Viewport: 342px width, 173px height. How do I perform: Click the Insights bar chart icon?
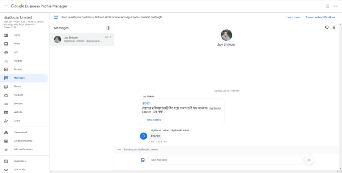click(6, 61)
